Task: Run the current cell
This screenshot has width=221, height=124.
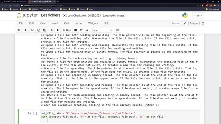Action: [x=67, y=30]
